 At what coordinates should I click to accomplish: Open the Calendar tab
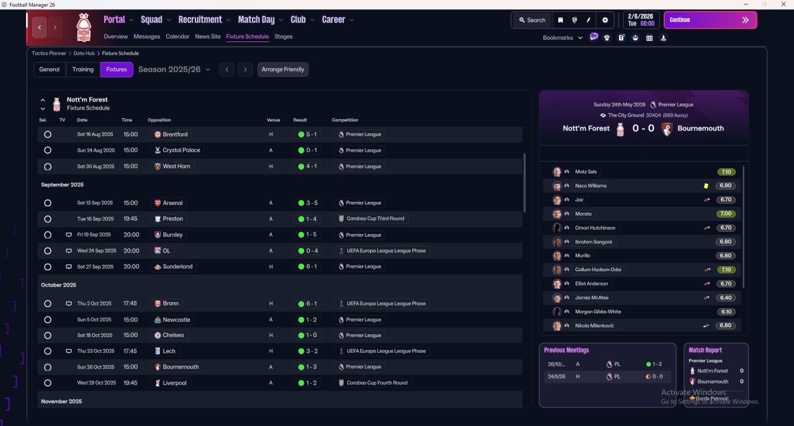tap(177, 37)
